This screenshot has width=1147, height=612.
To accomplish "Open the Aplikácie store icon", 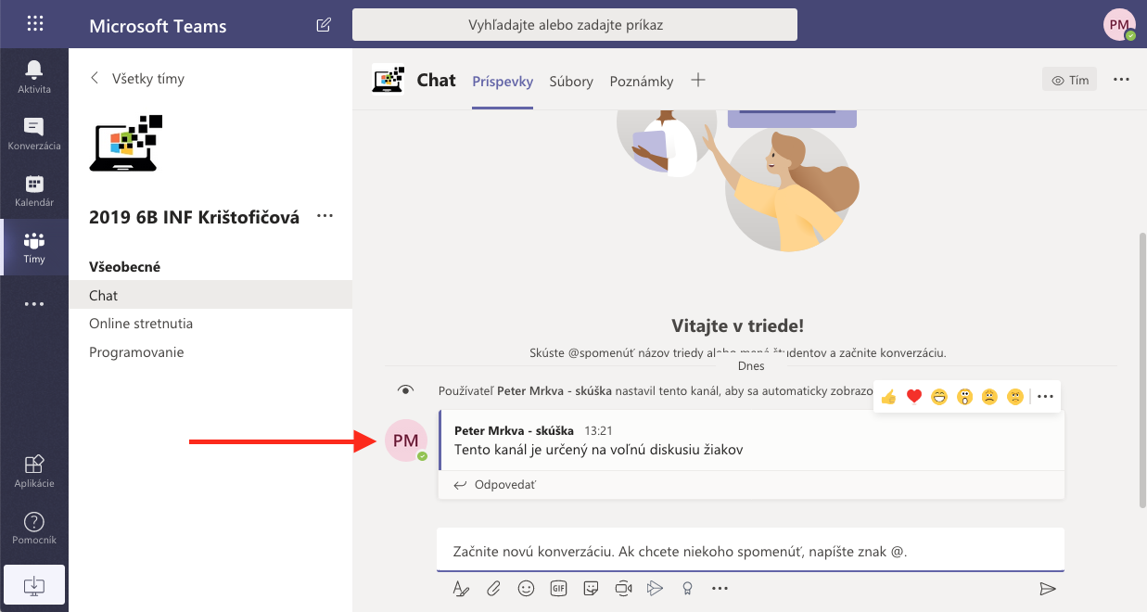I will pos(34,470).
